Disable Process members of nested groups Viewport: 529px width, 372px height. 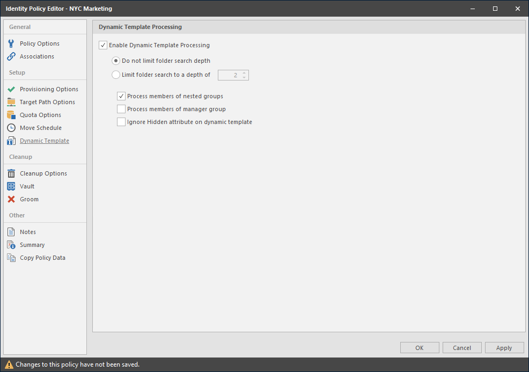[x=121, y=96]
